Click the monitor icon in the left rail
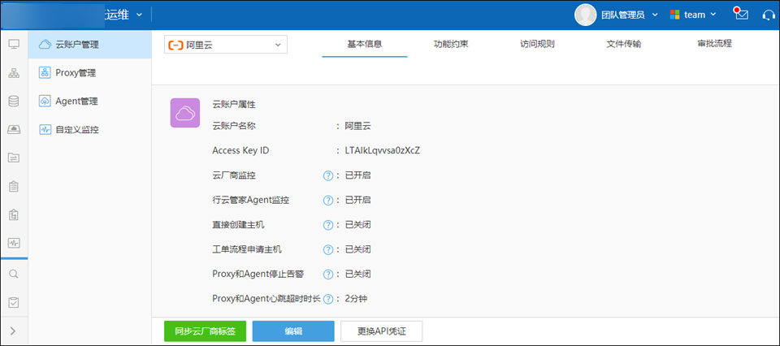 (x=14, y=45)
